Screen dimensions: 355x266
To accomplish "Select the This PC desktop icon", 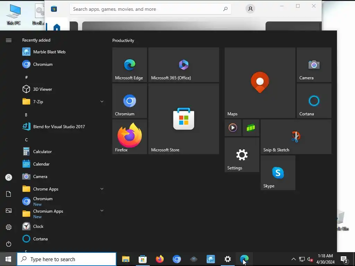I will [x=14, y=15].
